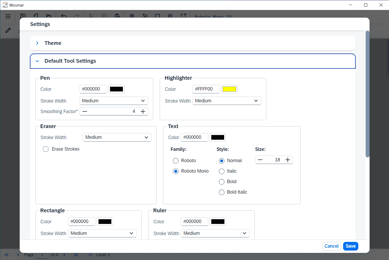Viewport: 389px width, 260px height.
Task: Decrease the Text Size with minus
Action: pos(260,160)
